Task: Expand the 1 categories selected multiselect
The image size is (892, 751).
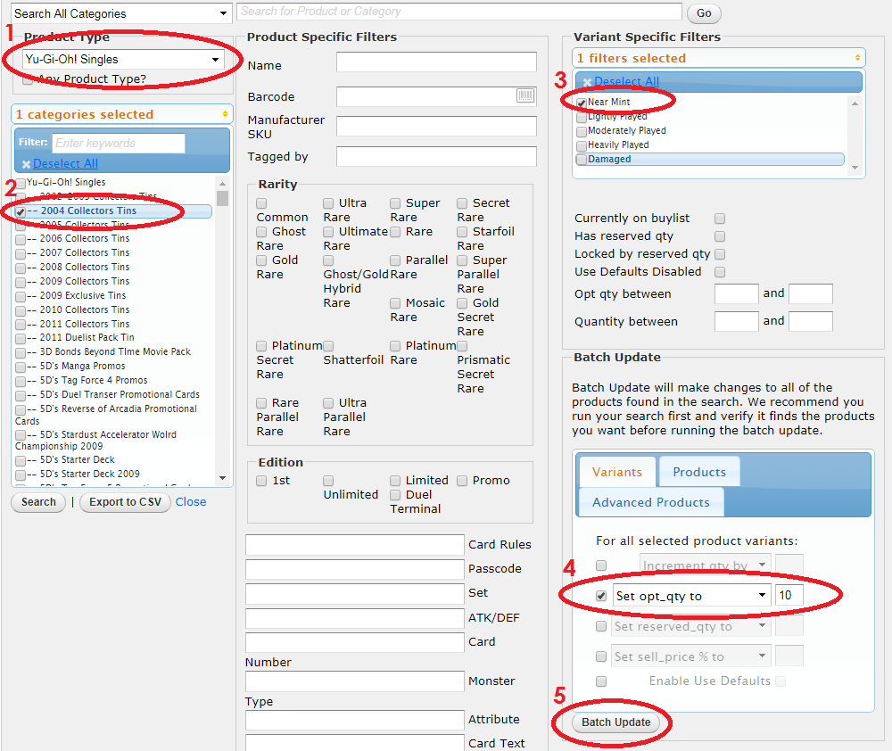Action: [x=121, y=114]
